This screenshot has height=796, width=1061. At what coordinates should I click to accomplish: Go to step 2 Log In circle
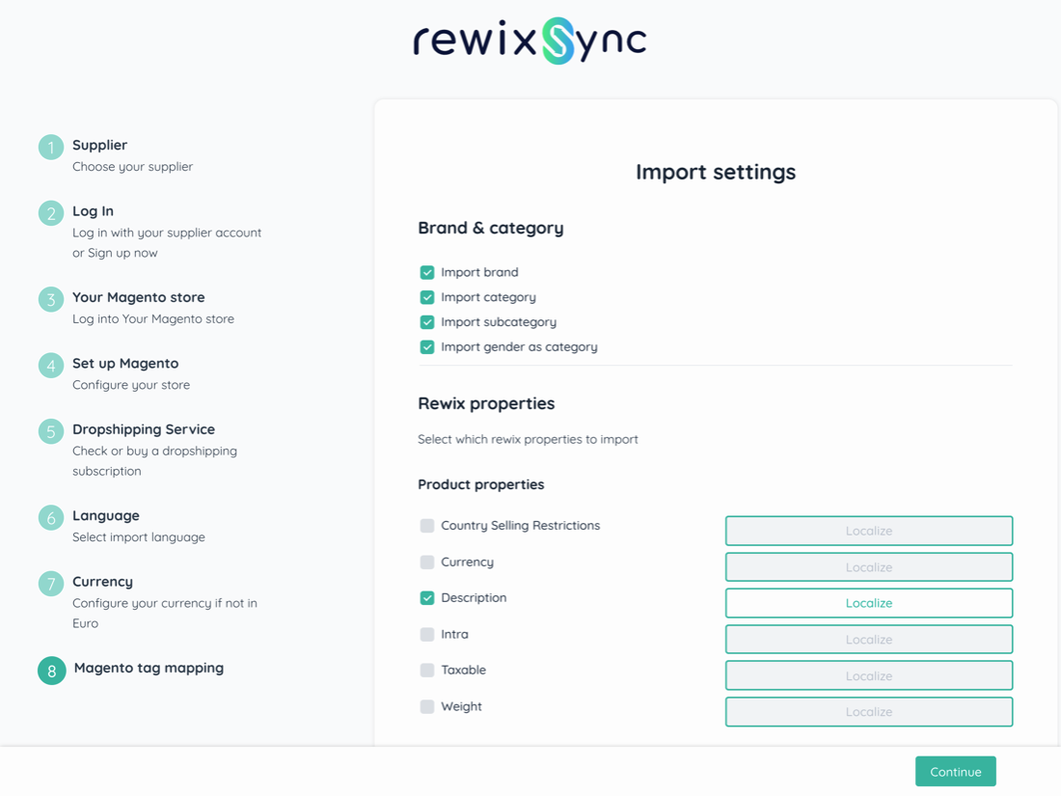(x=51, y=213)
